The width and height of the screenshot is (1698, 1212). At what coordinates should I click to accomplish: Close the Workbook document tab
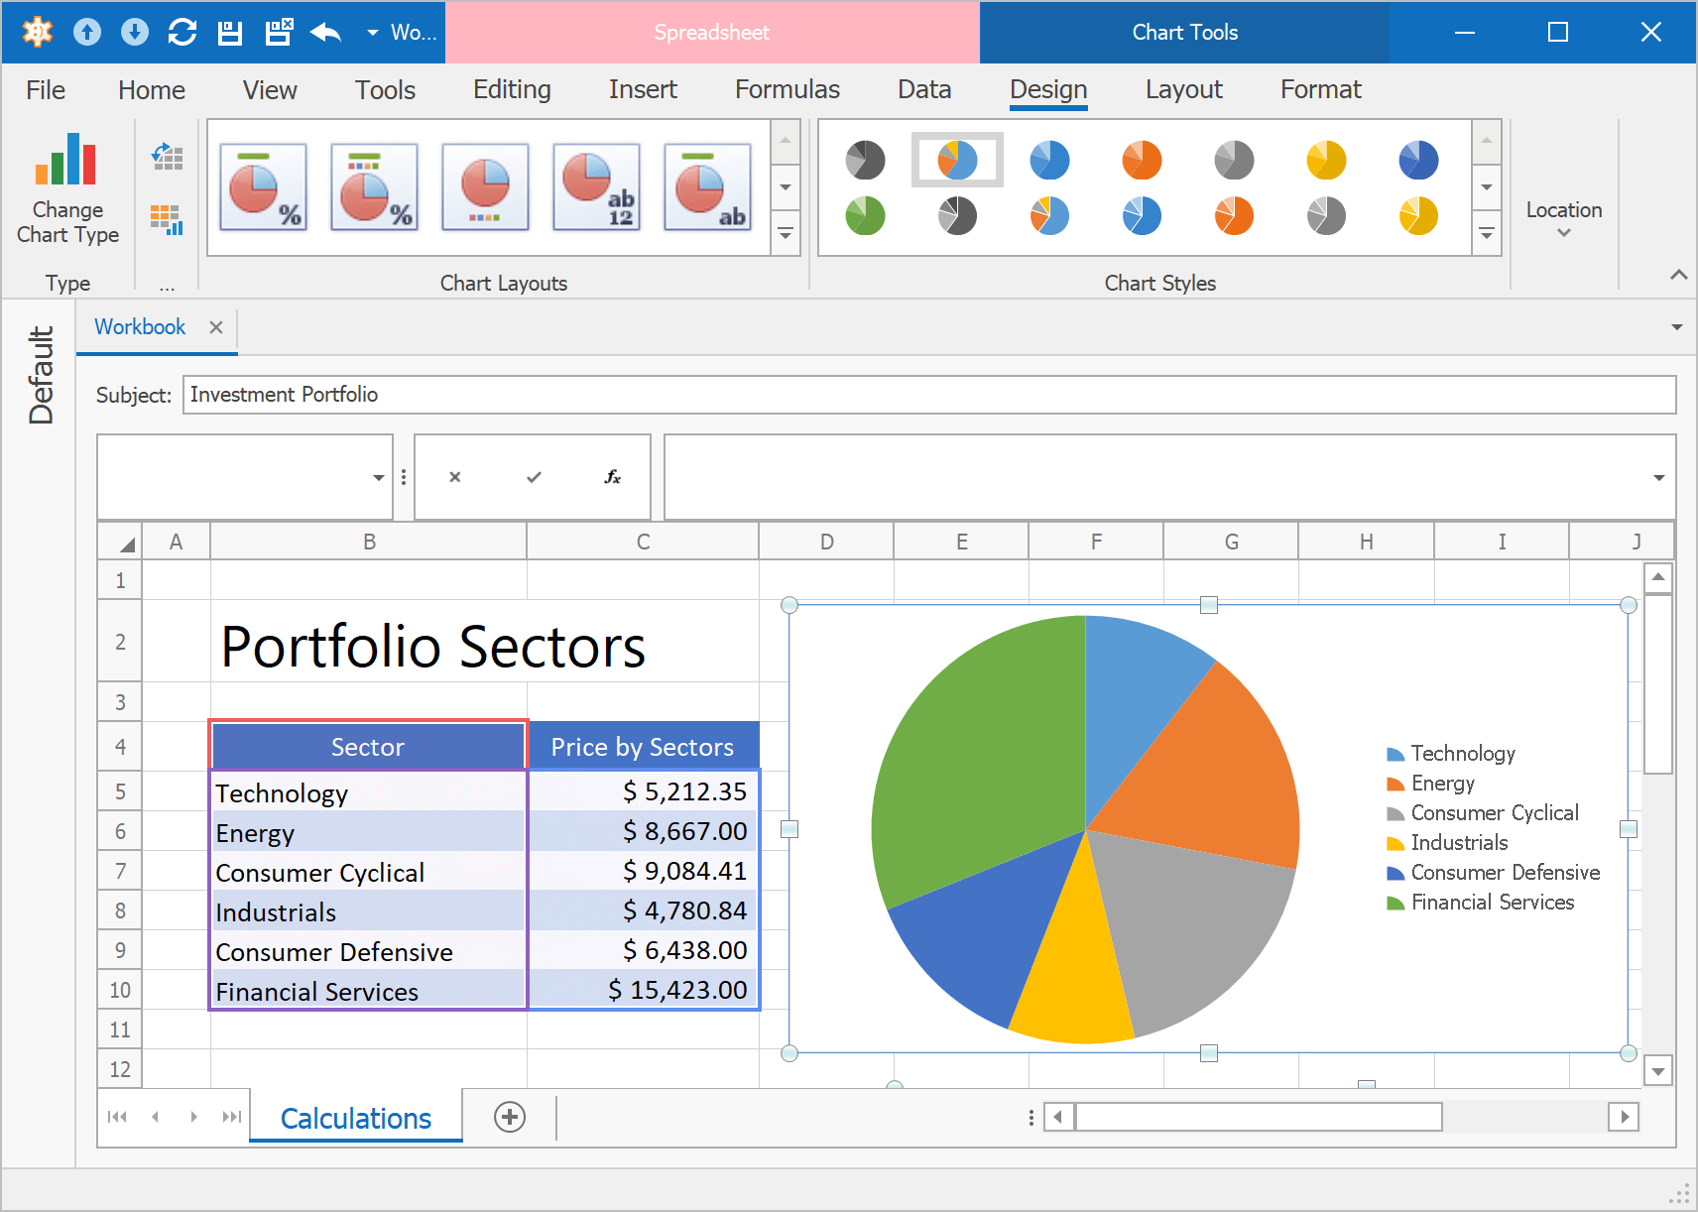216,327
